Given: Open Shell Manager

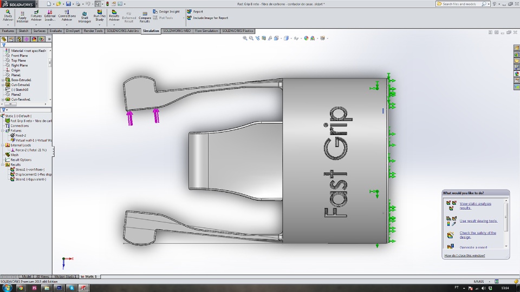Looking at the screenshot, I should click(x=84, y=17).
